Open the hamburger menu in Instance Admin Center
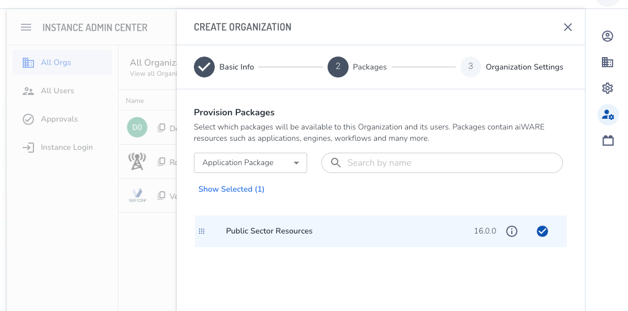 pos(26,27)
